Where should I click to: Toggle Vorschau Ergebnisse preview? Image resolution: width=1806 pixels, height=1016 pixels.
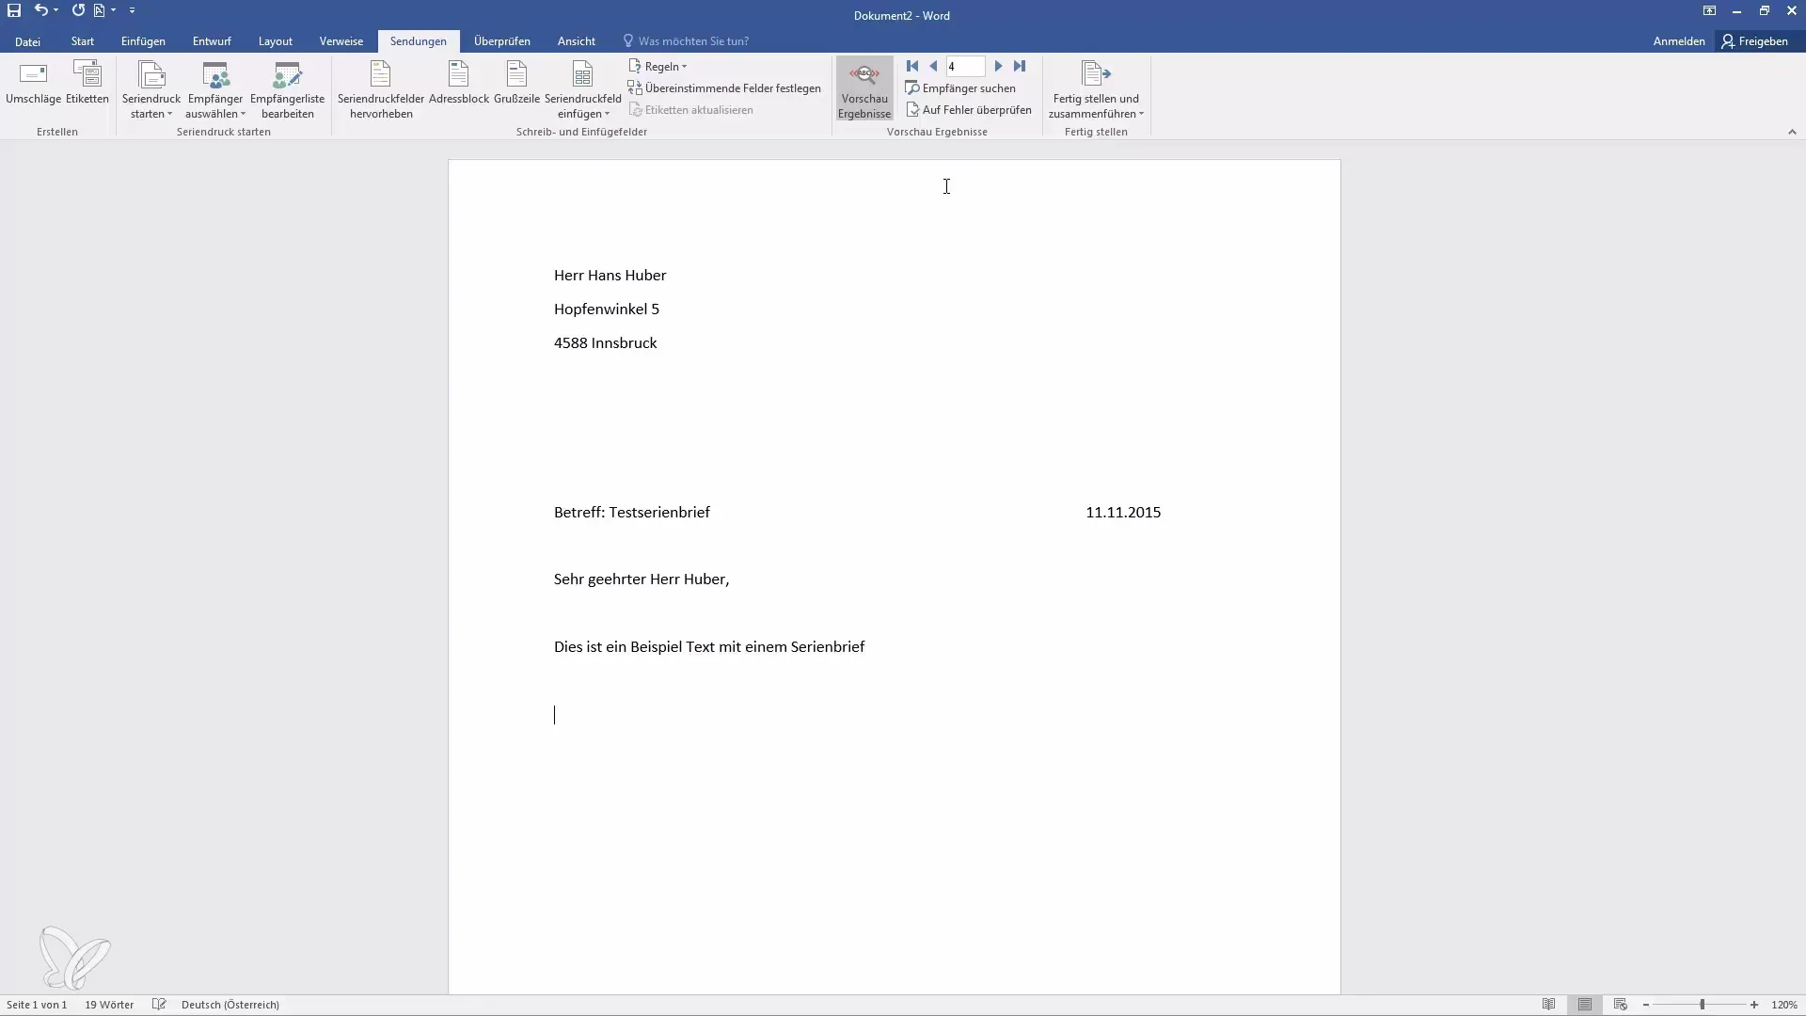864,90
